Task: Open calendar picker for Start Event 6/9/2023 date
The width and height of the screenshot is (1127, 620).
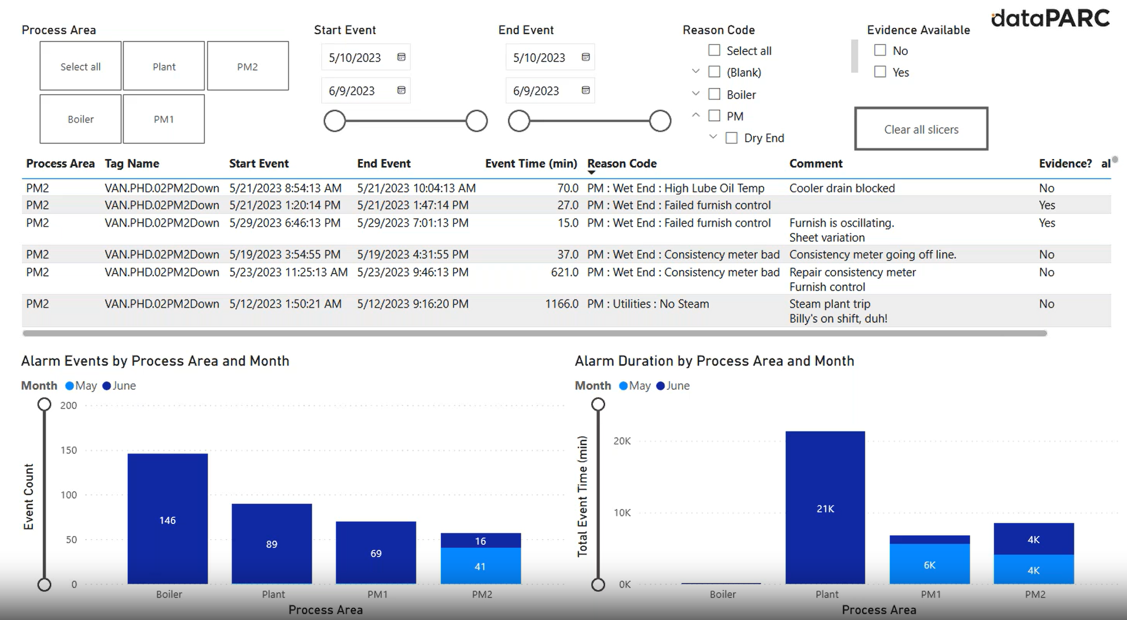Action: coord(402,90)
